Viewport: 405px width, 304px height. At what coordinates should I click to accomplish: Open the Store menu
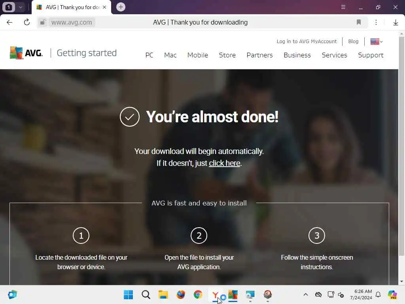tap(227, 55)
